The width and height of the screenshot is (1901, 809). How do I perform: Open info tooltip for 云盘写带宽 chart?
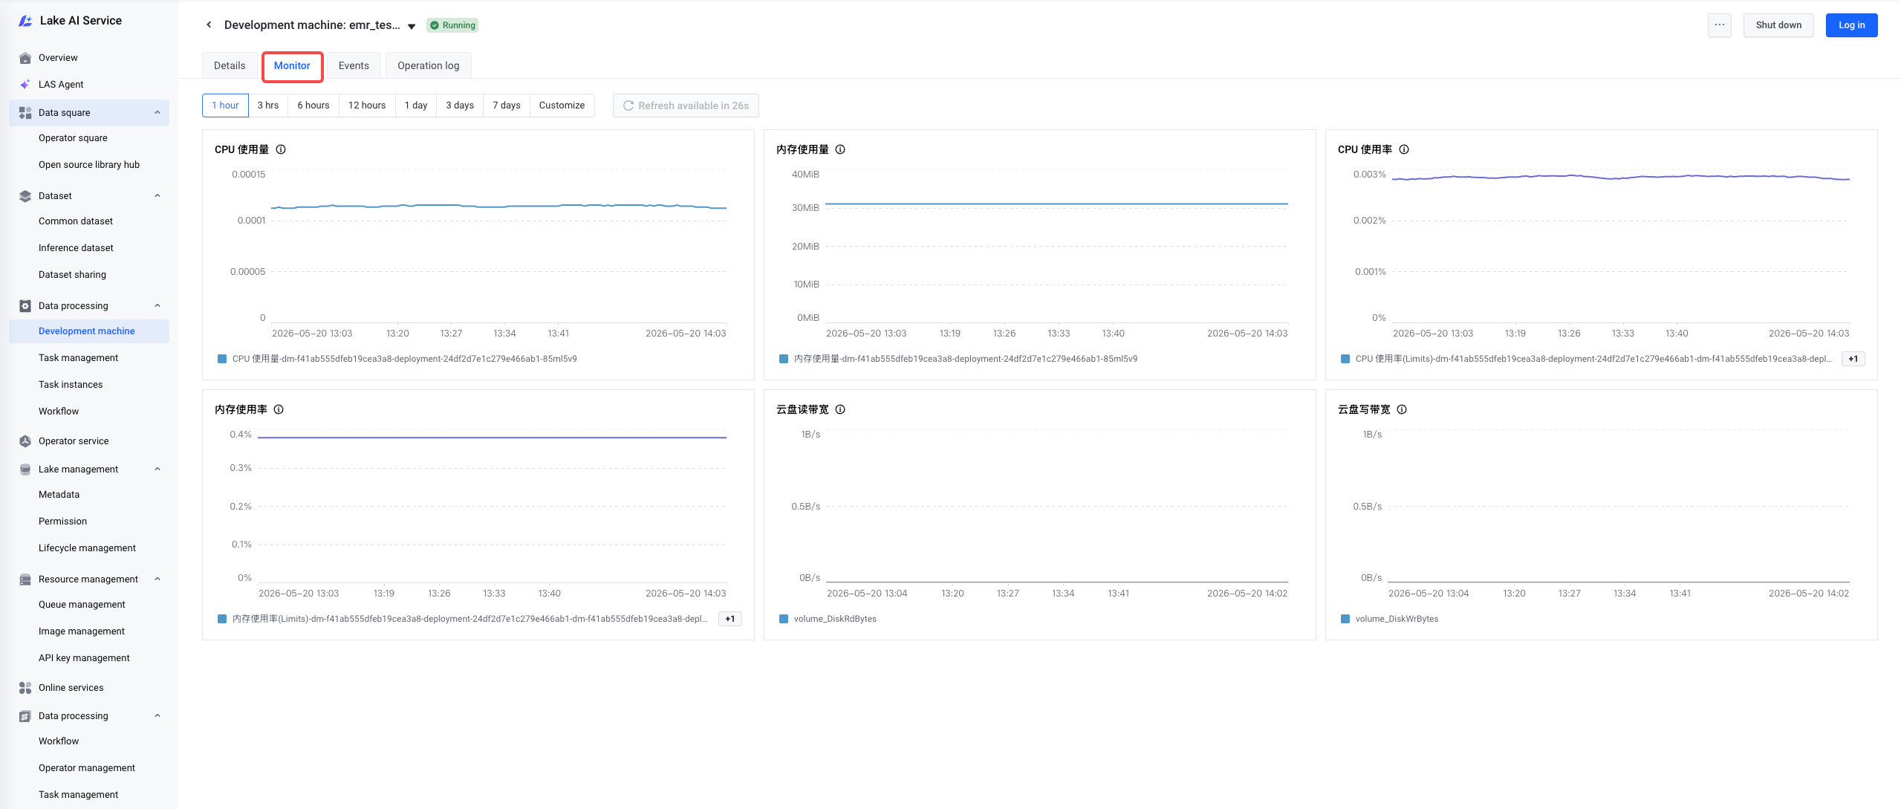tap(1402, 409)
